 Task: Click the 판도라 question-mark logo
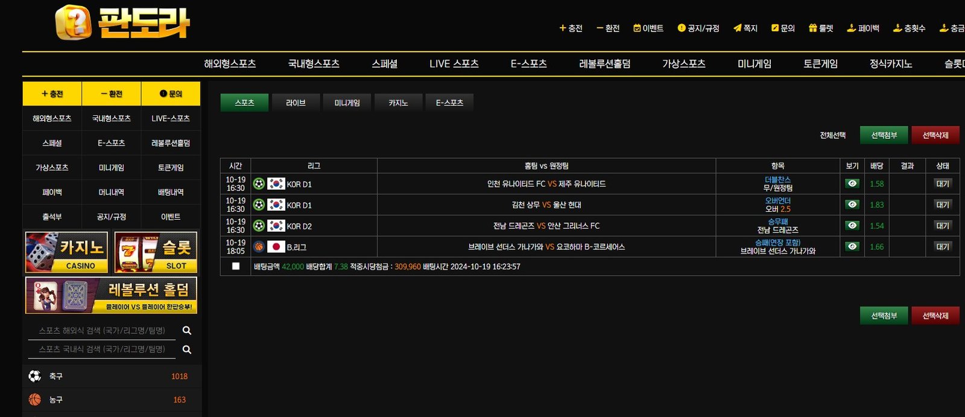click(x=73, y=23)
